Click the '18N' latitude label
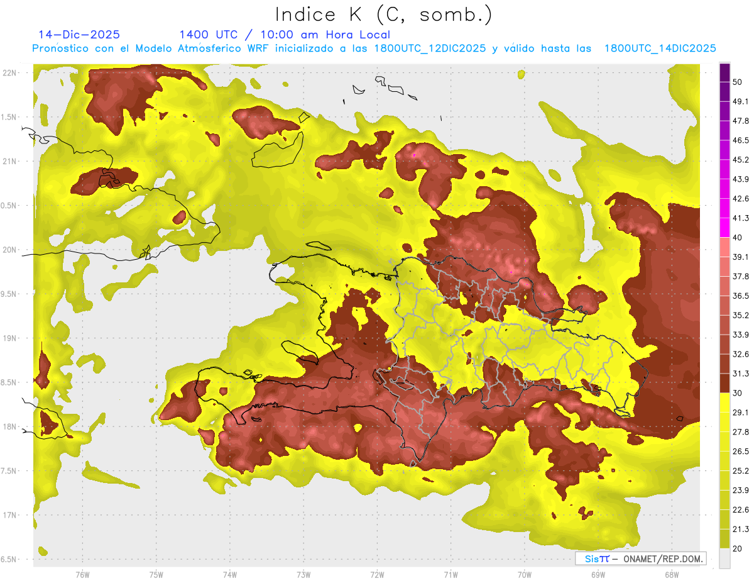754x583 pixels. coord(9,427)
